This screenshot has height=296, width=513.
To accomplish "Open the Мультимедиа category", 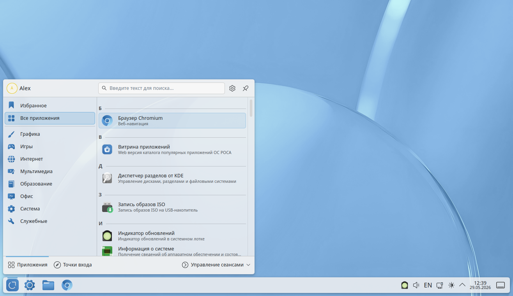I will coord(50,172).
